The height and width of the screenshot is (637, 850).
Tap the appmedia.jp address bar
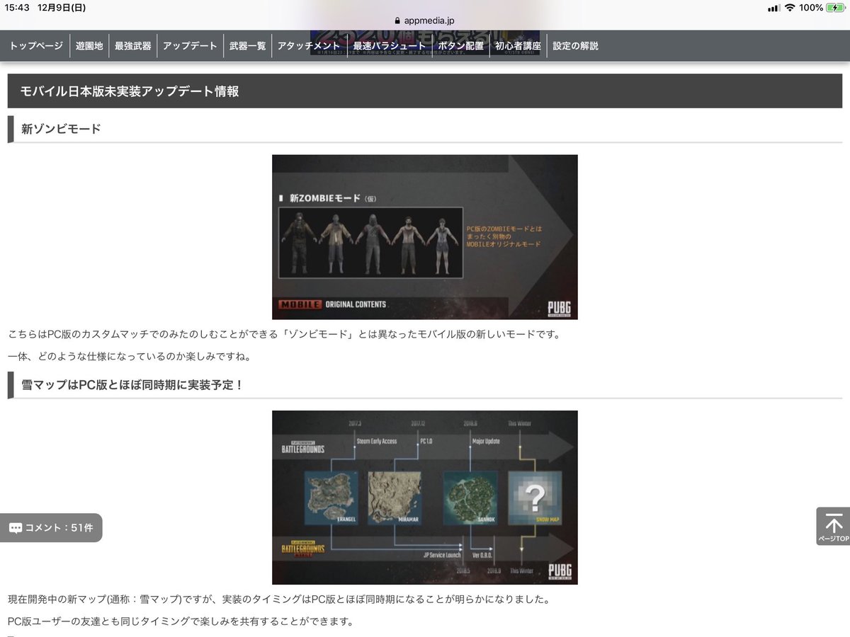(x=425, y=21)
